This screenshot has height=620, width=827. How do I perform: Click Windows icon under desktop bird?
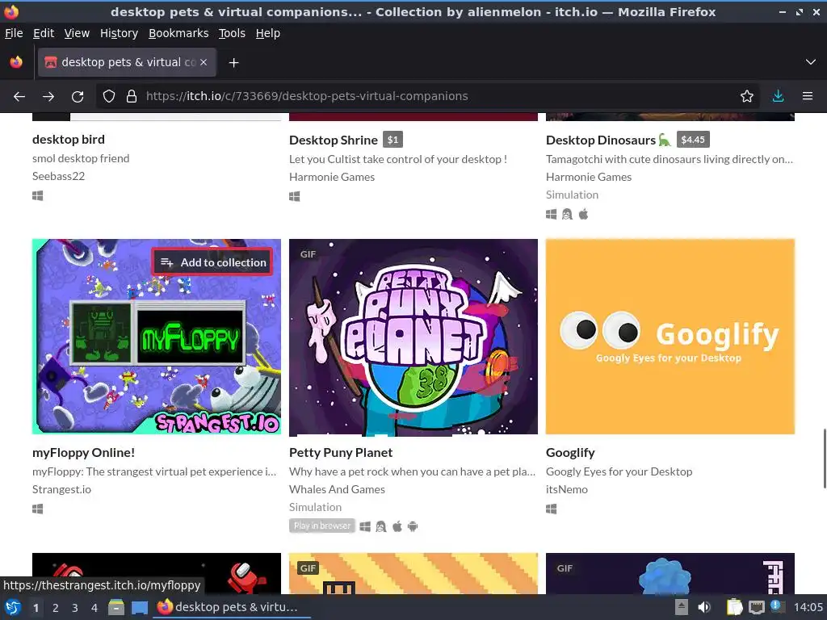[37, 195]
